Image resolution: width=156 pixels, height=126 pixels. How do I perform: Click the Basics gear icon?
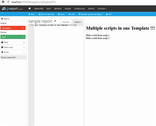[x=2, y=19]
